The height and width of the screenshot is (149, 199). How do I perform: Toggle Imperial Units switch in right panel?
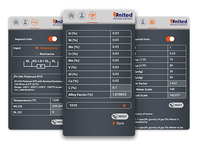coord(170,39)
